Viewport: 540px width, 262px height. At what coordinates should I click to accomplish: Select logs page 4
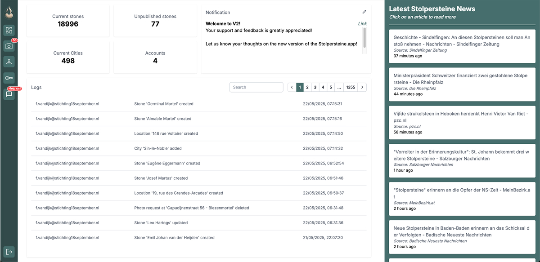(x=323, y=87)
